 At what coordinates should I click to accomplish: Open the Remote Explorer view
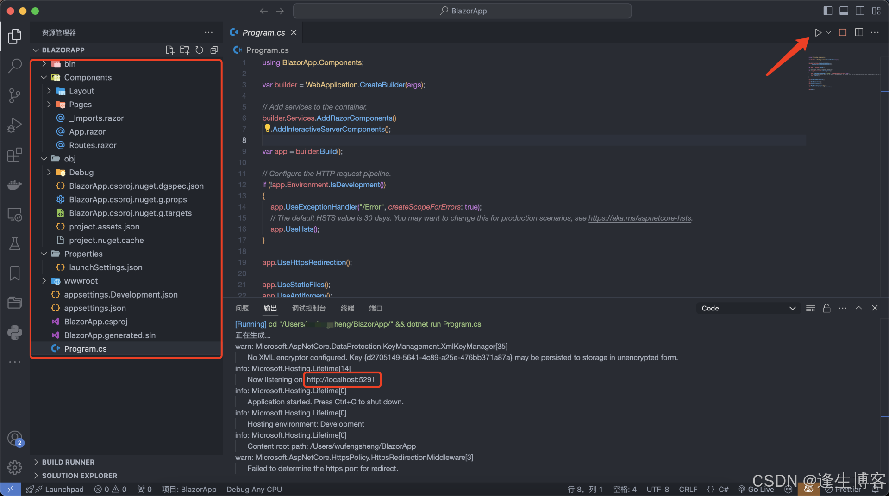point(14,215)
